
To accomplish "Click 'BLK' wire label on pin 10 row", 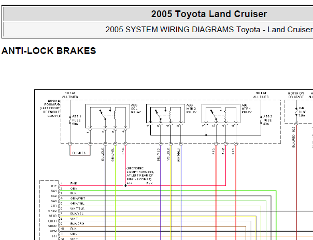I will [74, 229].
